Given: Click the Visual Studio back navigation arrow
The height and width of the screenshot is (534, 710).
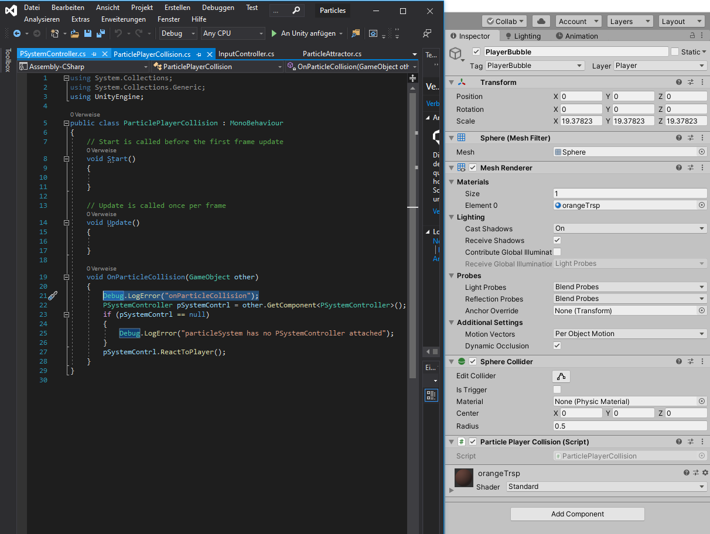Looking at the screenshot, I should (x=17, y=33).
